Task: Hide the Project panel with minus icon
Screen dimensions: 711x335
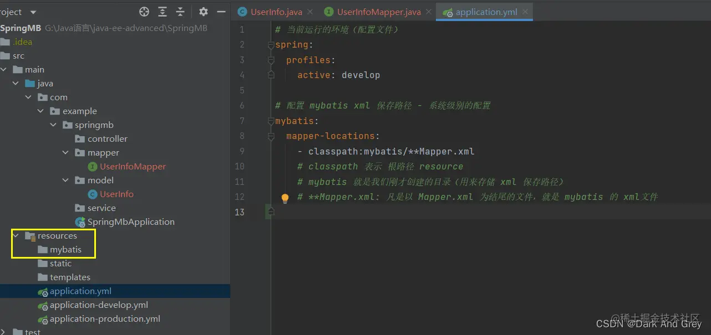Action: coord(221,12)
